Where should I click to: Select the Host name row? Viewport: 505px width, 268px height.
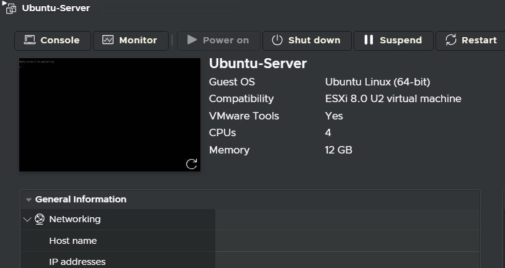(x=250, y=241)
